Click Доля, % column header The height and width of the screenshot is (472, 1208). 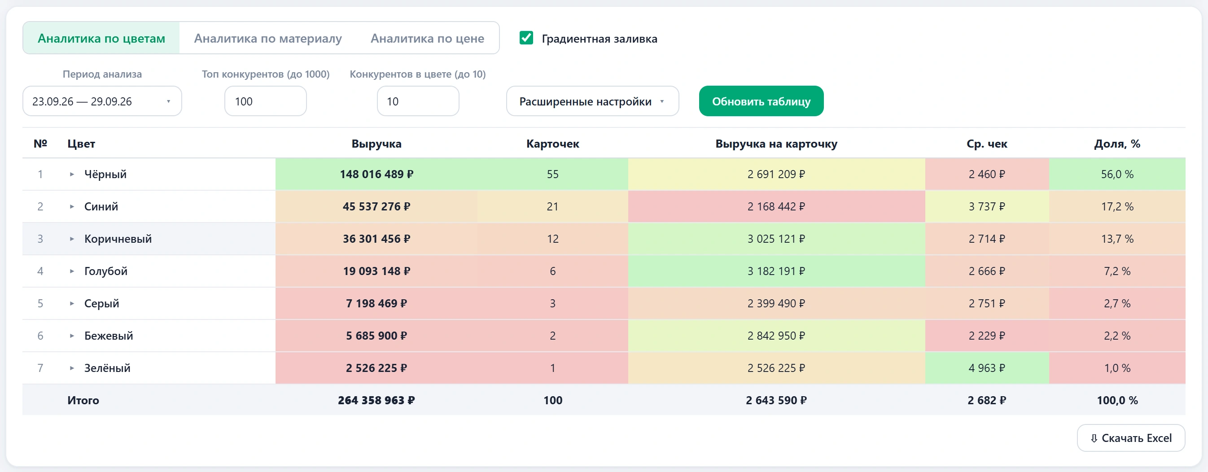[x=1117, y=144]
